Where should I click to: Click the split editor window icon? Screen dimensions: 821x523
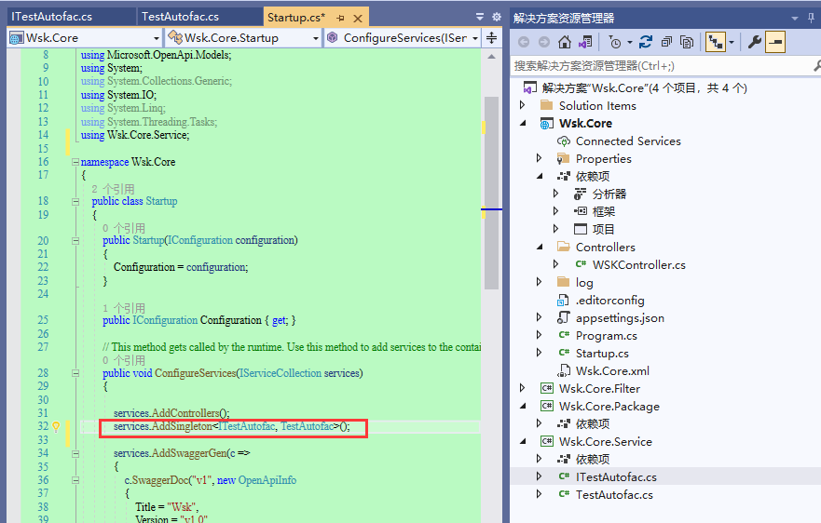[492, 37]
